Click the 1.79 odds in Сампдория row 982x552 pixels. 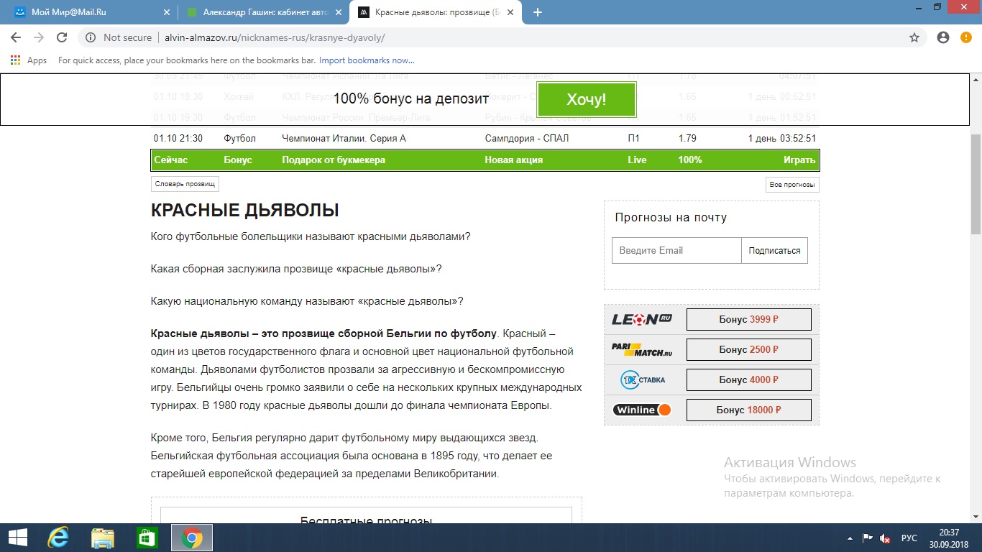(687, 138)
